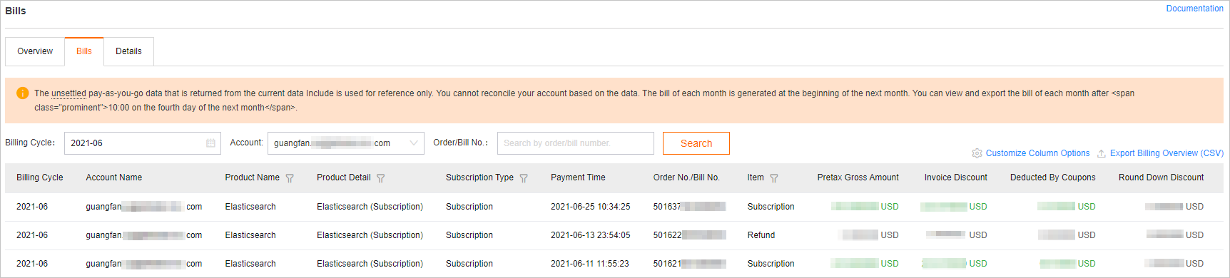Switch to the Details tab

128,51
